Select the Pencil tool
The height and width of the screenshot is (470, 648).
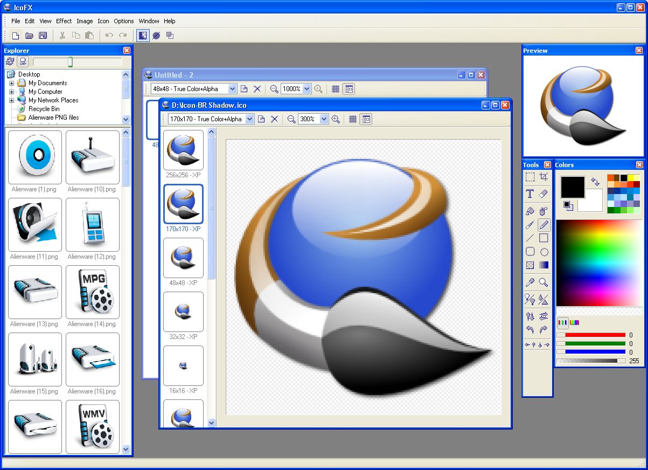pos(544,225)
